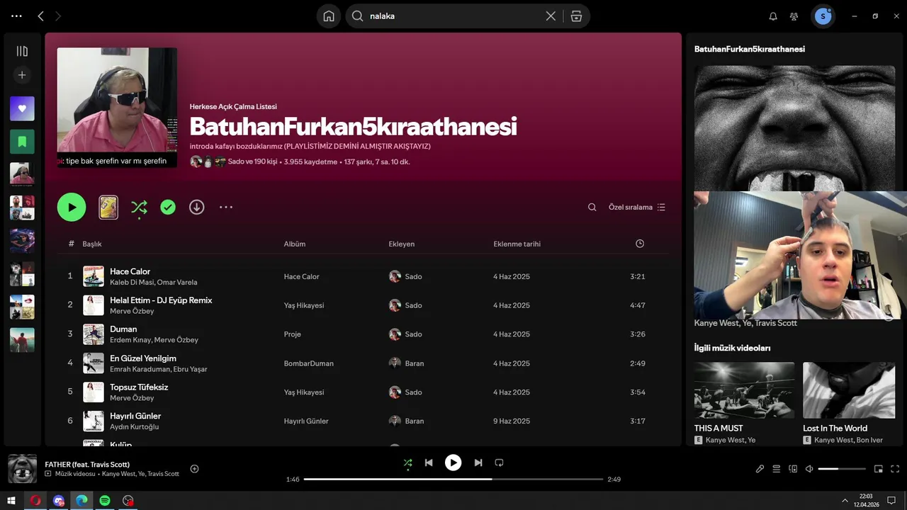The image size is (907, 510).
Task: Open Baran's profile on Hayırlı Günler row
Action: pyautogui.click(x=415, y=421)
